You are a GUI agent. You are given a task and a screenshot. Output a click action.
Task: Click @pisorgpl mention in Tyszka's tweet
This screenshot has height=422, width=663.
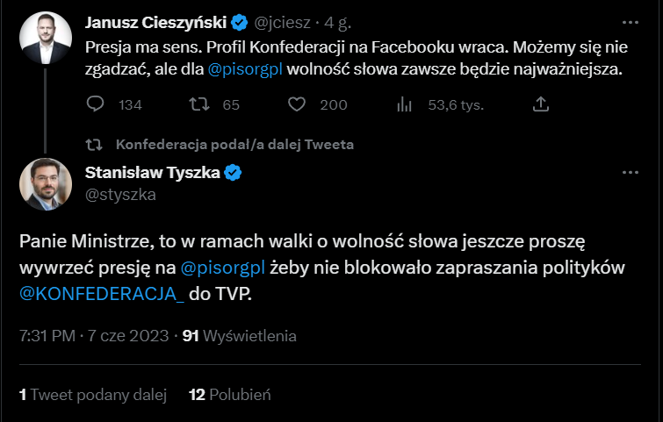tap(219, 268)
